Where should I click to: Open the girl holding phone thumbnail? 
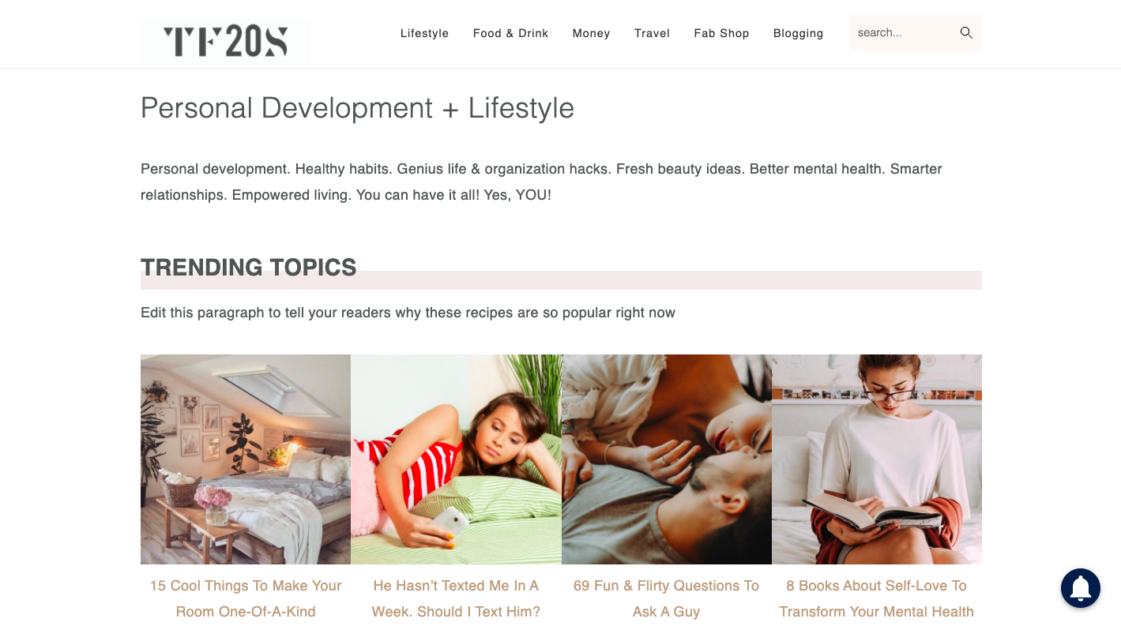[456, 459]
